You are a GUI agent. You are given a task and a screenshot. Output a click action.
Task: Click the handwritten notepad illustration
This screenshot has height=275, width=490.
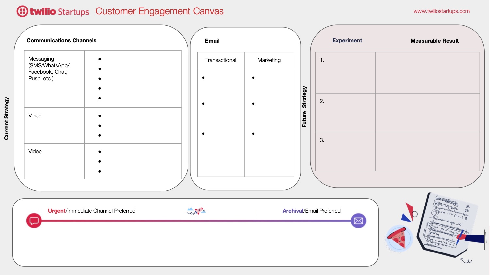(x=447, y=224)
